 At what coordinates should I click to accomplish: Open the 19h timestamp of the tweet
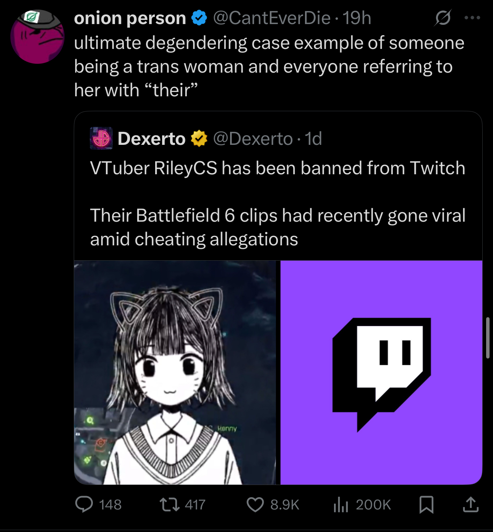pos(357,18)
